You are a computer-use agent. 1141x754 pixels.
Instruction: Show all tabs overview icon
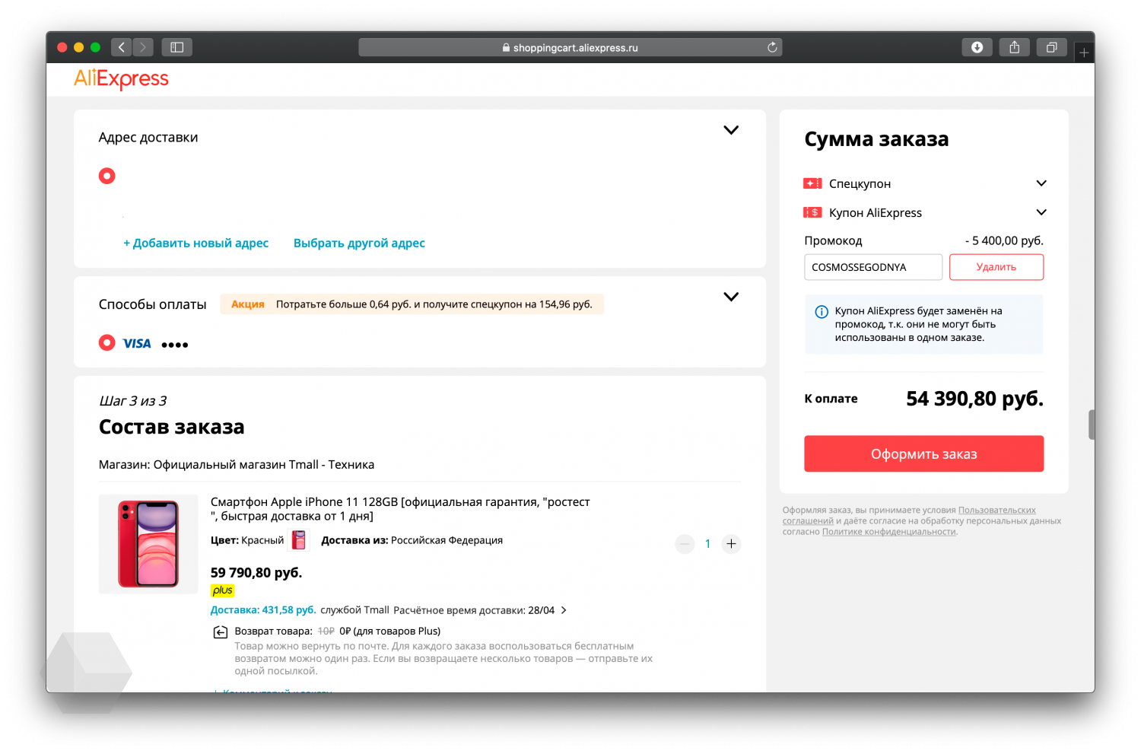point(1051,47)
